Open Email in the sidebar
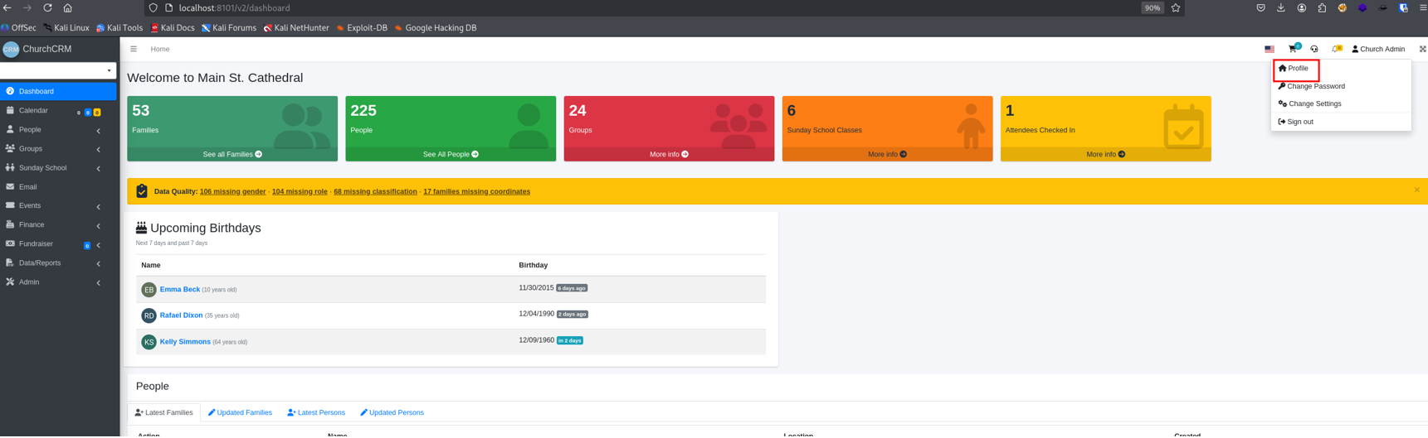The width and height of the screenshot is (1428, 438). coord(58,187)
